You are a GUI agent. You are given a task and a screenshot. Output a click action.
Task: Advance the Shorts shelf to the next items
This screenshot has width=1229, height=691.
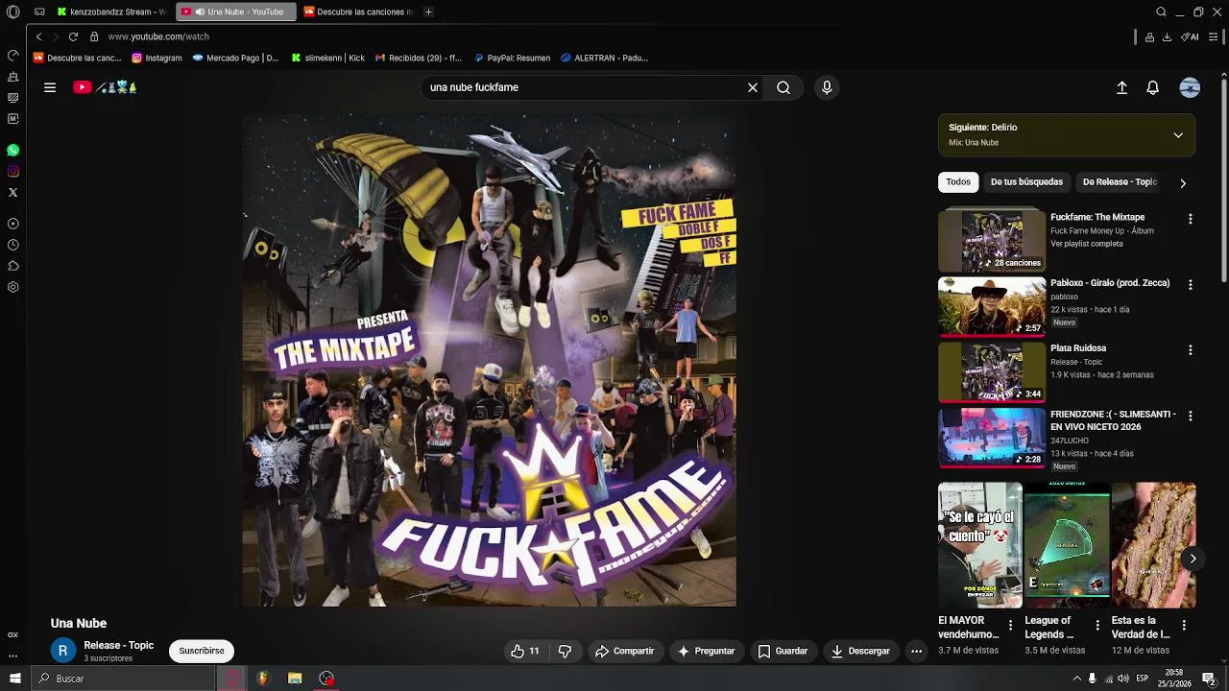click(1193, 559)
